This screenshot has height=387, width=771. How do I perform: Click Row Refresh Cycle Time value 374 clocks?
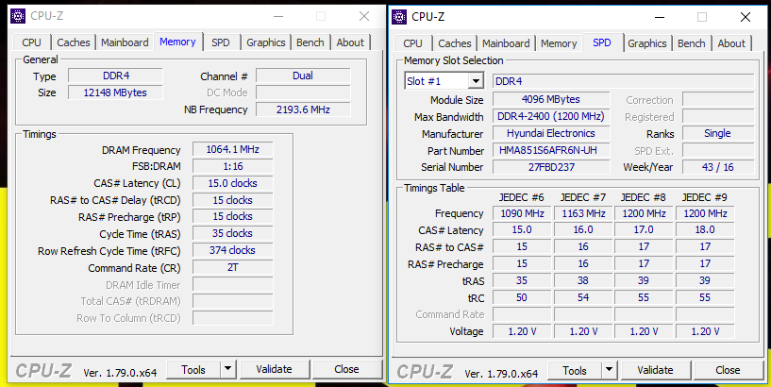(x=232, y=250)
